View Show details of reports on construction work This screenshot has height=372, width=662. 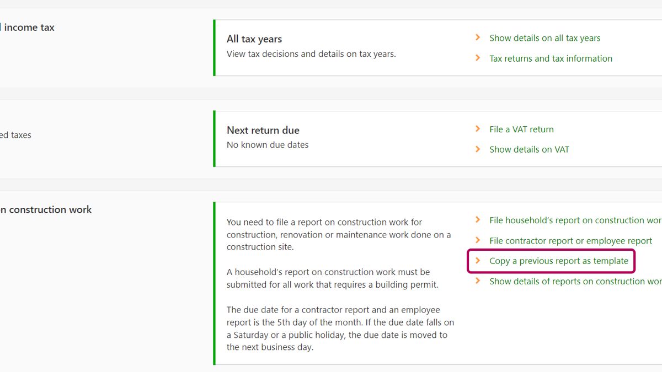point(575,282)
